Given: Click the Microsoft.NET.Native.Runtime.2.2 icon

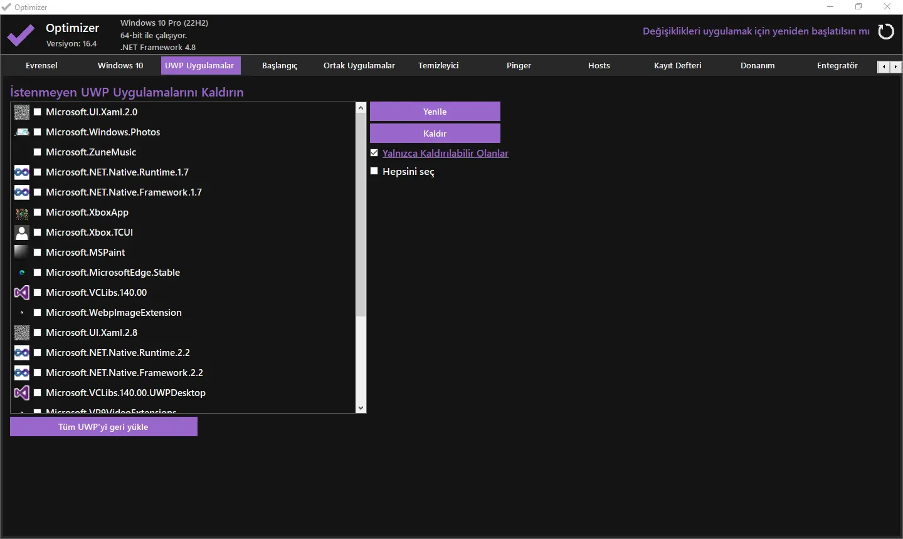Looking at the screenshot, I should click(22, 353).
